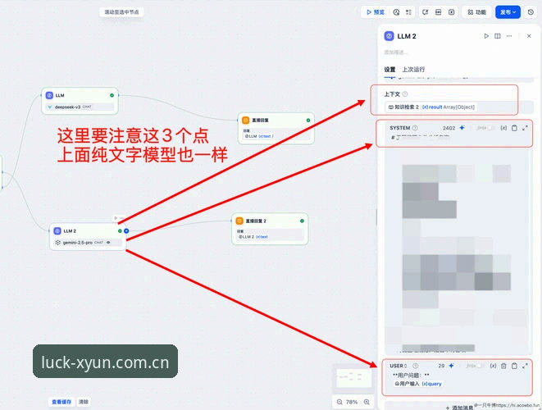The height and width of the screenshot is (410, 542).
Task: Click the help icon next to SYSTEM
Action: [x=415, y=128]
